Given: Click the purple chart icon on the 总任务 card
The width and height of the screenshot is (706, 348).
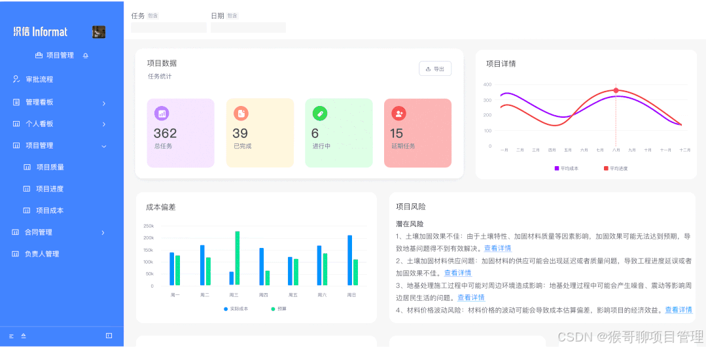Looking at the screenshot, I should pyautogui.click(x=162, y=113).
